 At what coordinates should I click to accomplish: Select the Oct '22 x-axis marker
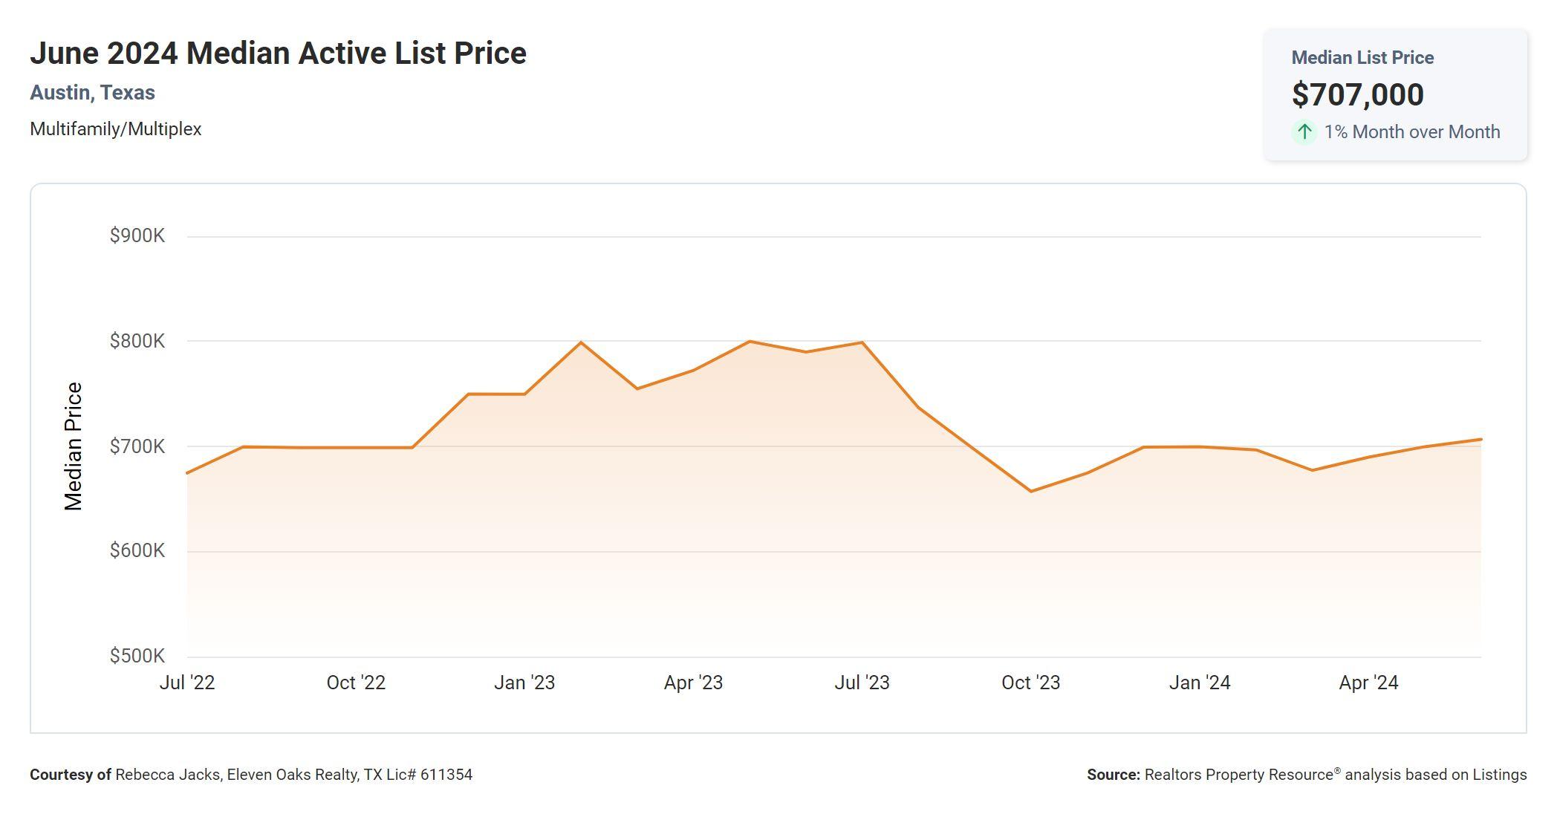(x=356, y=683)
